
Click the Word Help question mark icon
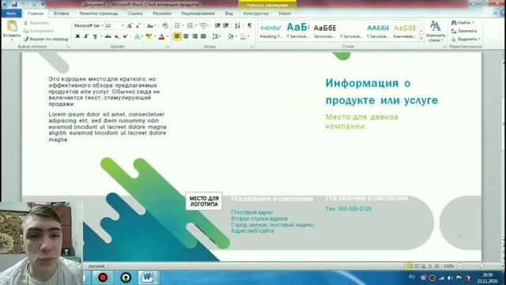pos(503,13)
